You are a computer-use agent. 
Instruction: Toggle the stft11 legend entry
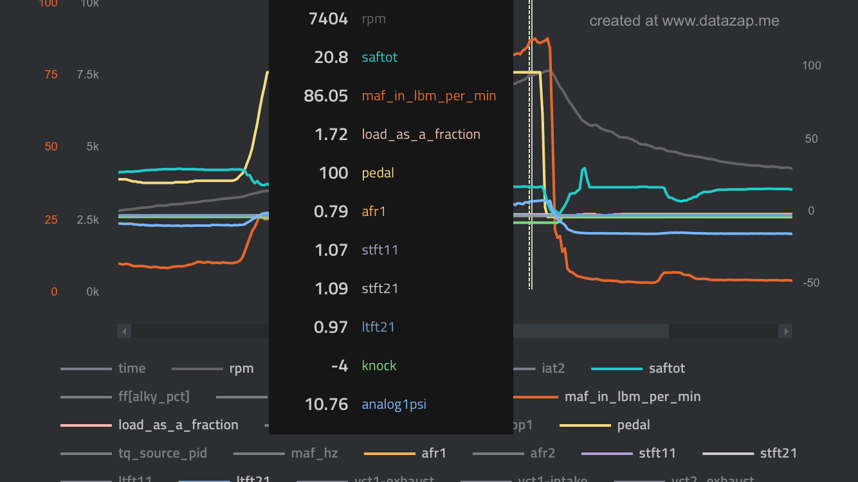coord(629,453)
